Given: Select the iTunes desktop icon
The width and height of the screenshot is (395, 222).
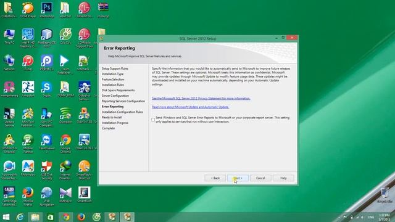Looking at the screenshot, I should tap(28, 63).
